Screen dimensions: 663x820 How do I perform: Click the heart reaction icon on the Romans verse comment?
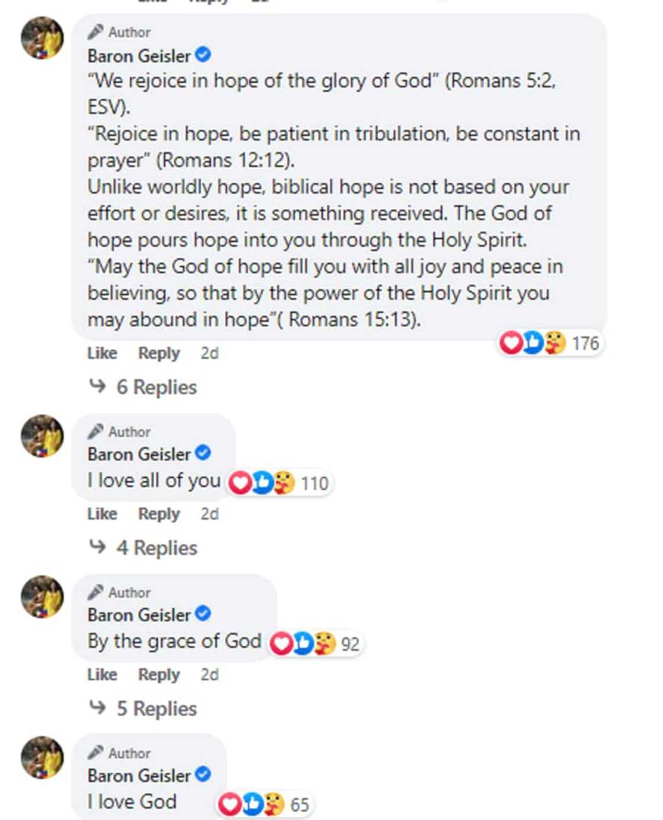click(510, 342)
